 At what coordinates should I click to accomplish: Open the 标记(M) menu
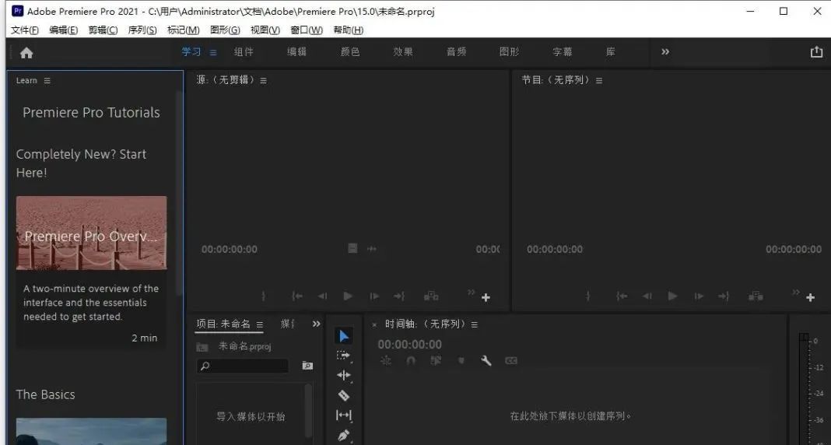pos(184,30)
